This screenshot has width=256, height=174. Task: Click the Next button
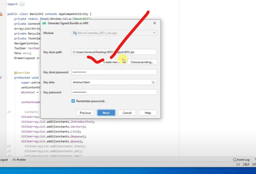(x=106, y=113)
